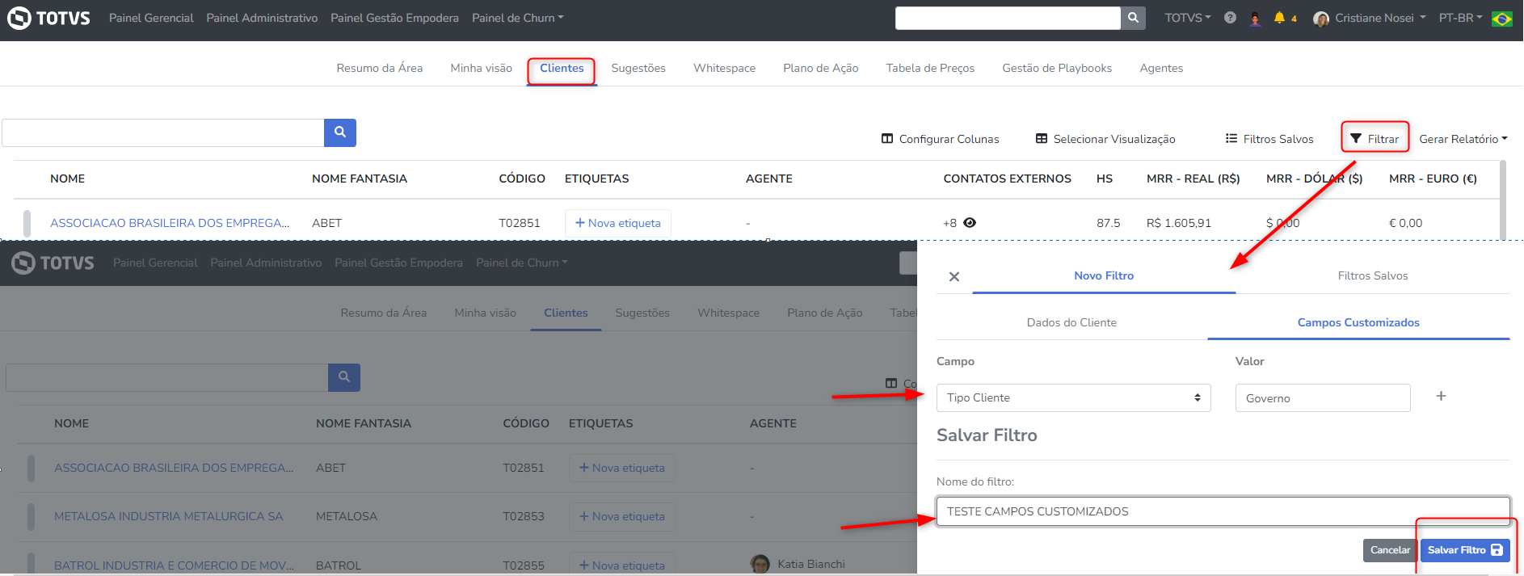
Task: Show external contacts via the eye icon
Action: click(970, 223)
